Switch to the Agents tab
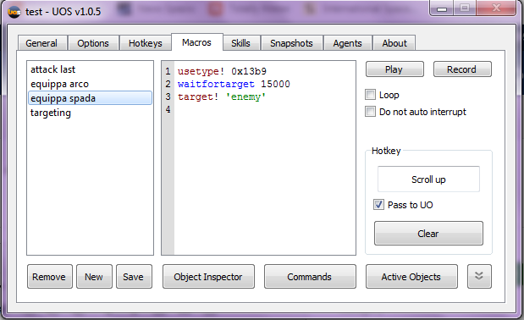The image size is (524, 320). [x=347, y=43]
